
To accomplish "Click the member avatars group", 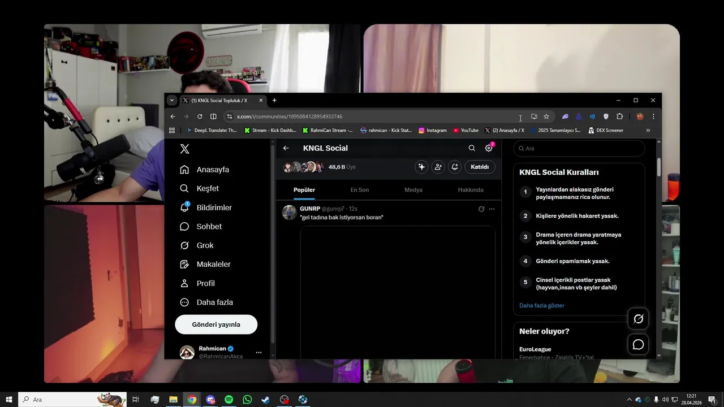I will coord(303,167).
